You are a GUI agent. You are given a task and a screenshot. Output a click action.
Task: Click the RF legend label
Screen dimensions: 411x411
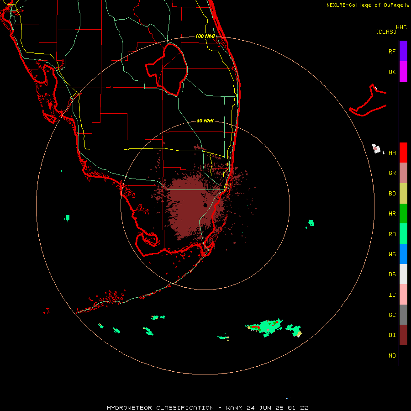(392, 51)
